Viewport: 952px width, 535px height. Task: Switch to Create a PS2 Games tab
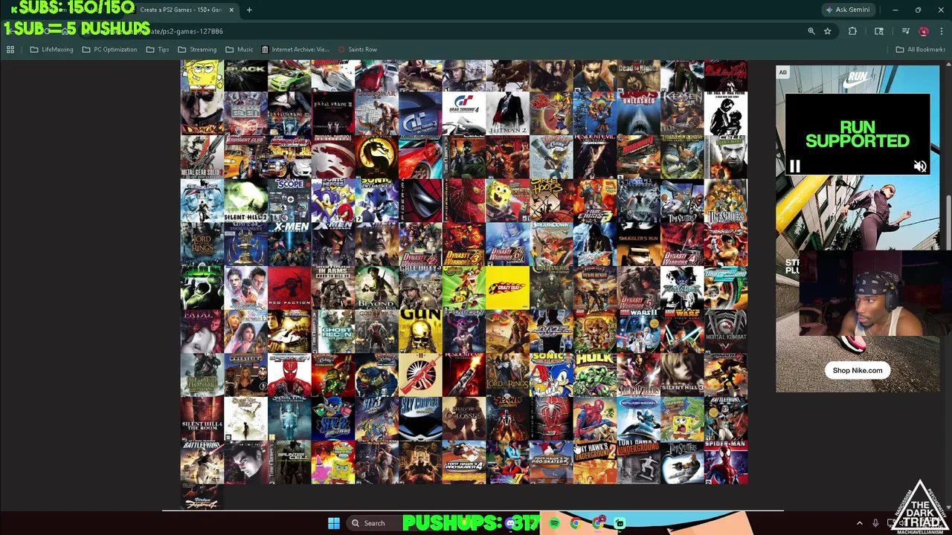tap(181, 10)
